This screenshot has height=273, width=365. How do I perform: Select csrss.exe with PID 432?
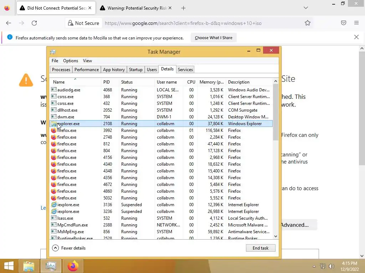click(x=161, y=103)
